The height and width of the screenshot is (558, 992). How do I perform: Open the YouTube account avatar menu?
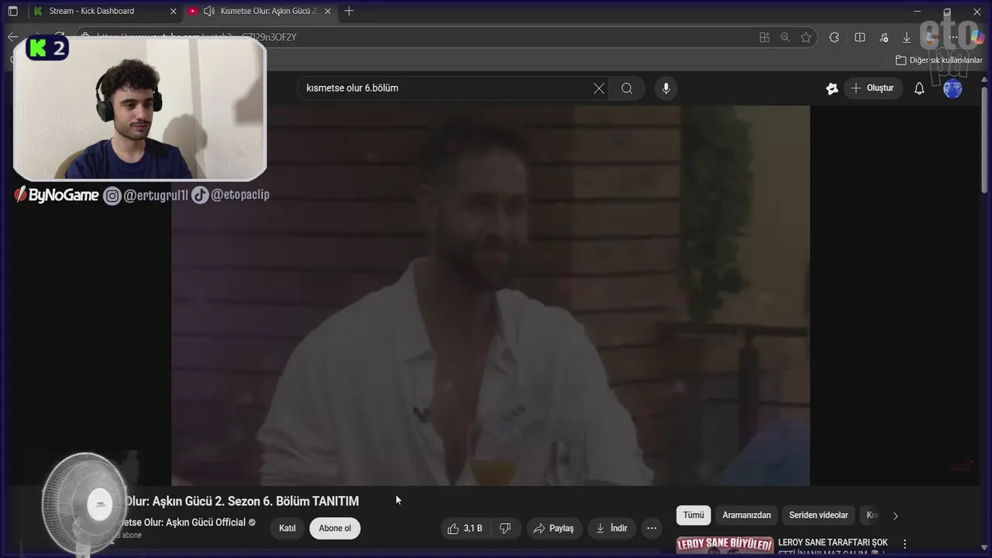click(952, 88)
